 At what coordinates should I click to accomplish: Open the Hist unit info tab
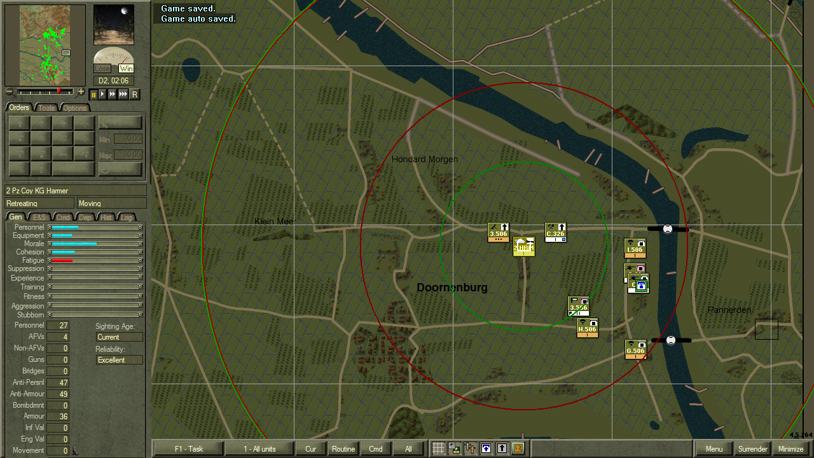tap(106, 218)
